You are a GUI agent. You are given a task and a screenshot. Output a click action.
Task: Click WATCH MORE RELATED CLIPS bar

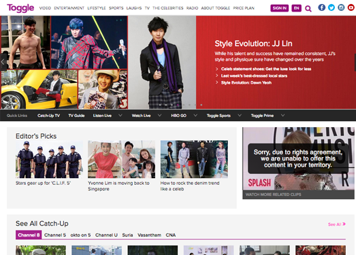coord(298,194)
